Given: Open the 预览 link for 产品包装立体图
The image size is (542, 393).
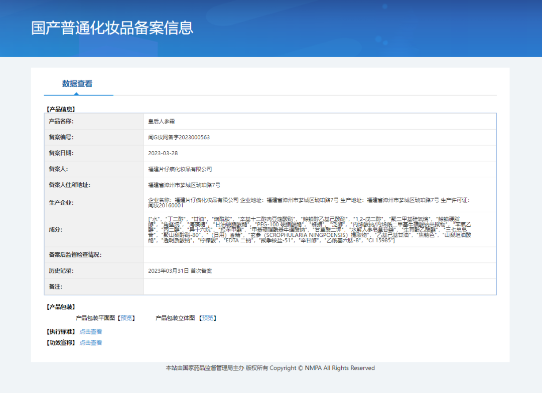Looking at the screenshot, I should click(208, 318).
